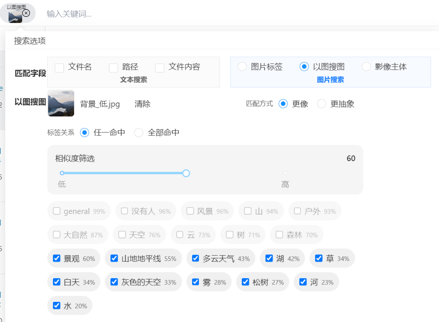Viewport: 439px width, 322px height.
Task: Uncheck the 雾 28% tag
Action: pos(196,282)
